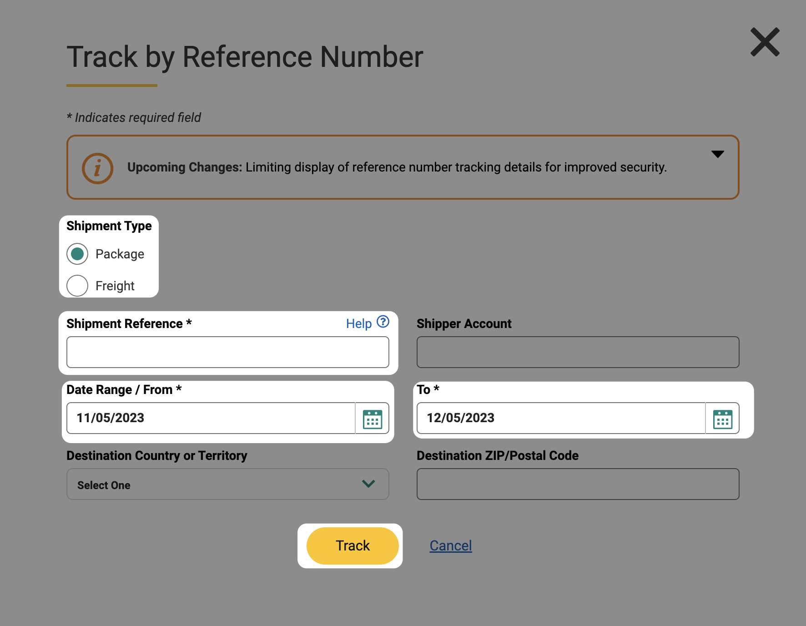
Task: Open the calendar picker for From date
Action: tap(372, 419)
